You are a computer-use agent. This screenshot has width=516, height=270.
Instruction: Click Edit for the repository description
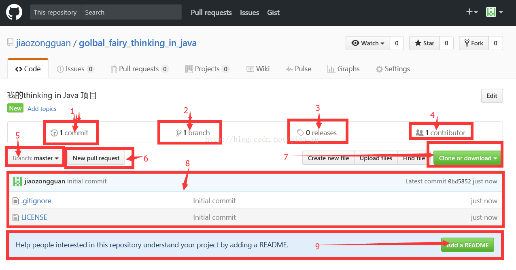492,96
